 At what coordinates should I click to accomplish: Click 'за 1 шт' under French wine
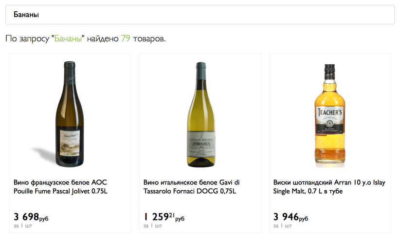pos(23,226)
